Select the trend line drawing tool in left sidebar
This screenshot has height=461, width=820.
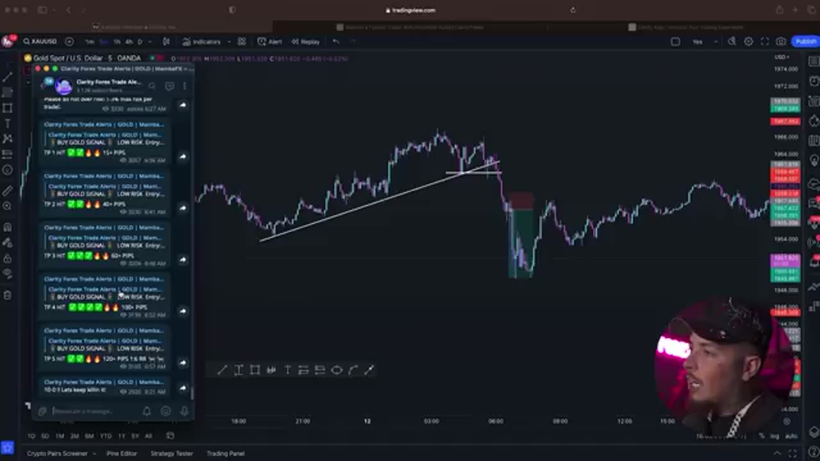[x=8, y=77]
